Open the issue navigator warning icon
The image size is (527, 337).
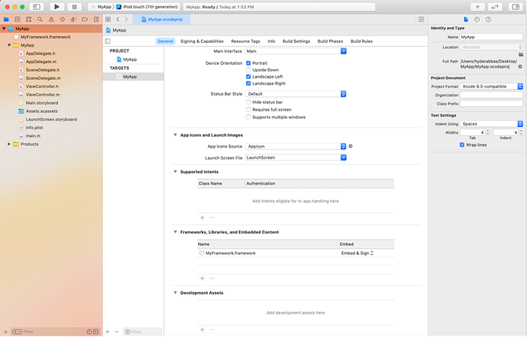click(x=51, y=20)
